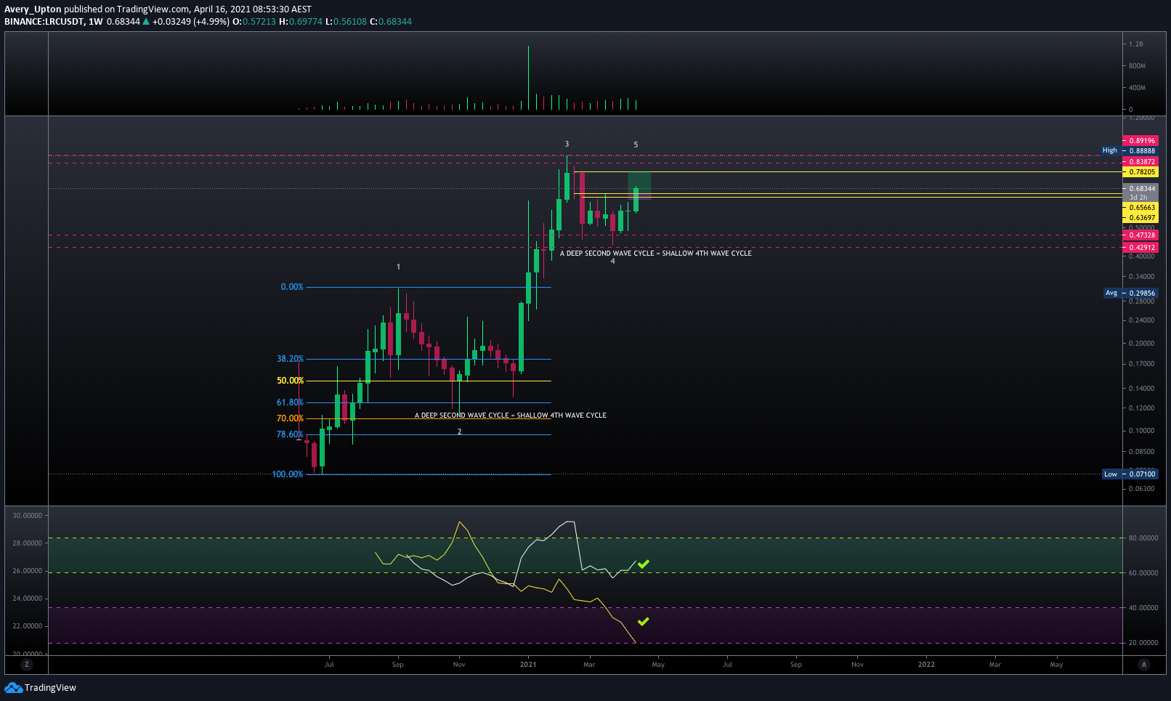Click the 3d 2h countdown label
This screenshot has width=1171, height=701.
pos(1138,198)
